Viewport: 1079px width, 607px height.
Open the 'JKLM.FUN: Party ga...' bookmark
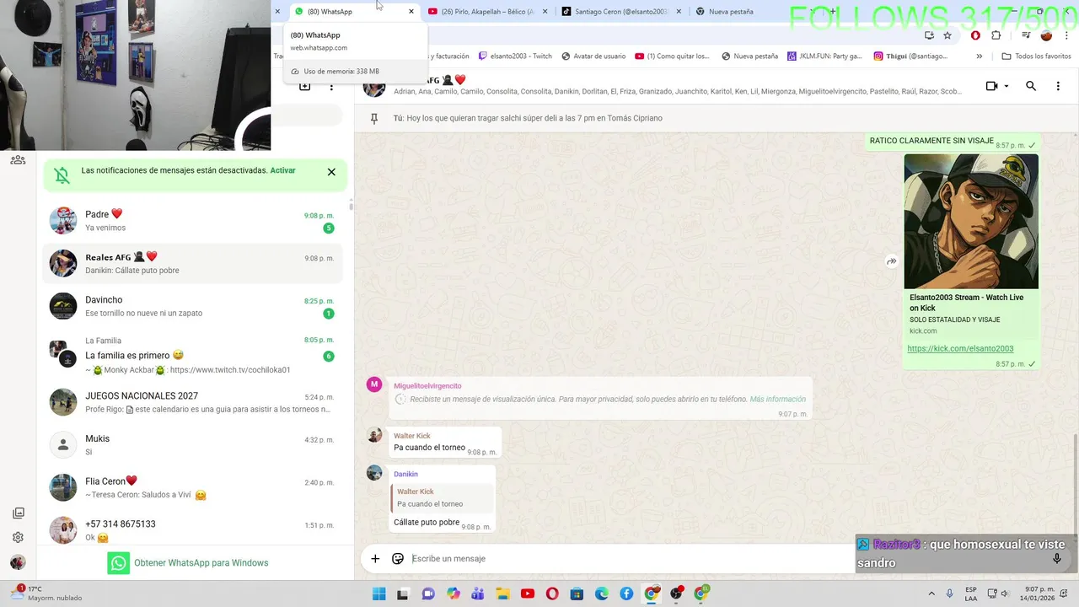tap(824, 56)
